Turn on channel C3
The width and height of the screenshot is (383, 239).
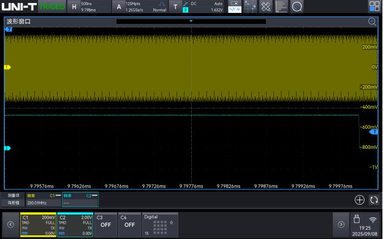[x=106, y=224]
